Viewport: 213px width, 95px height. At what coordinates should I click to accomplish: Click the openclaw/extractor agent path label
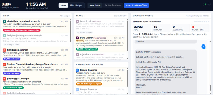[x=152, y=22]
